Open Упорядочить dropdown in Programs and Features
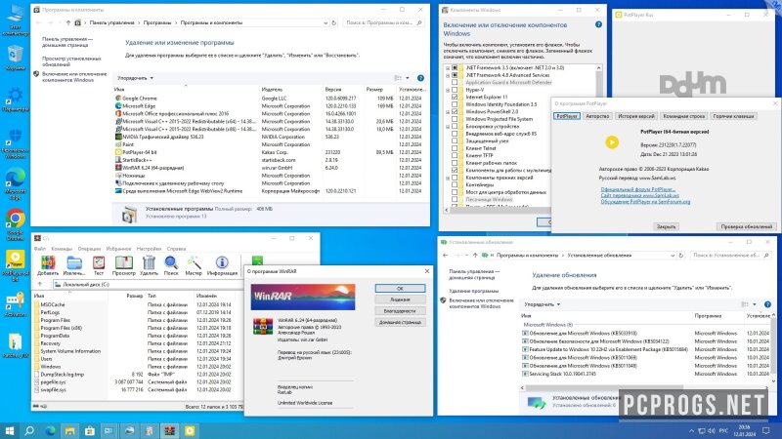This screenshot has height=439, width=782. 135,78
